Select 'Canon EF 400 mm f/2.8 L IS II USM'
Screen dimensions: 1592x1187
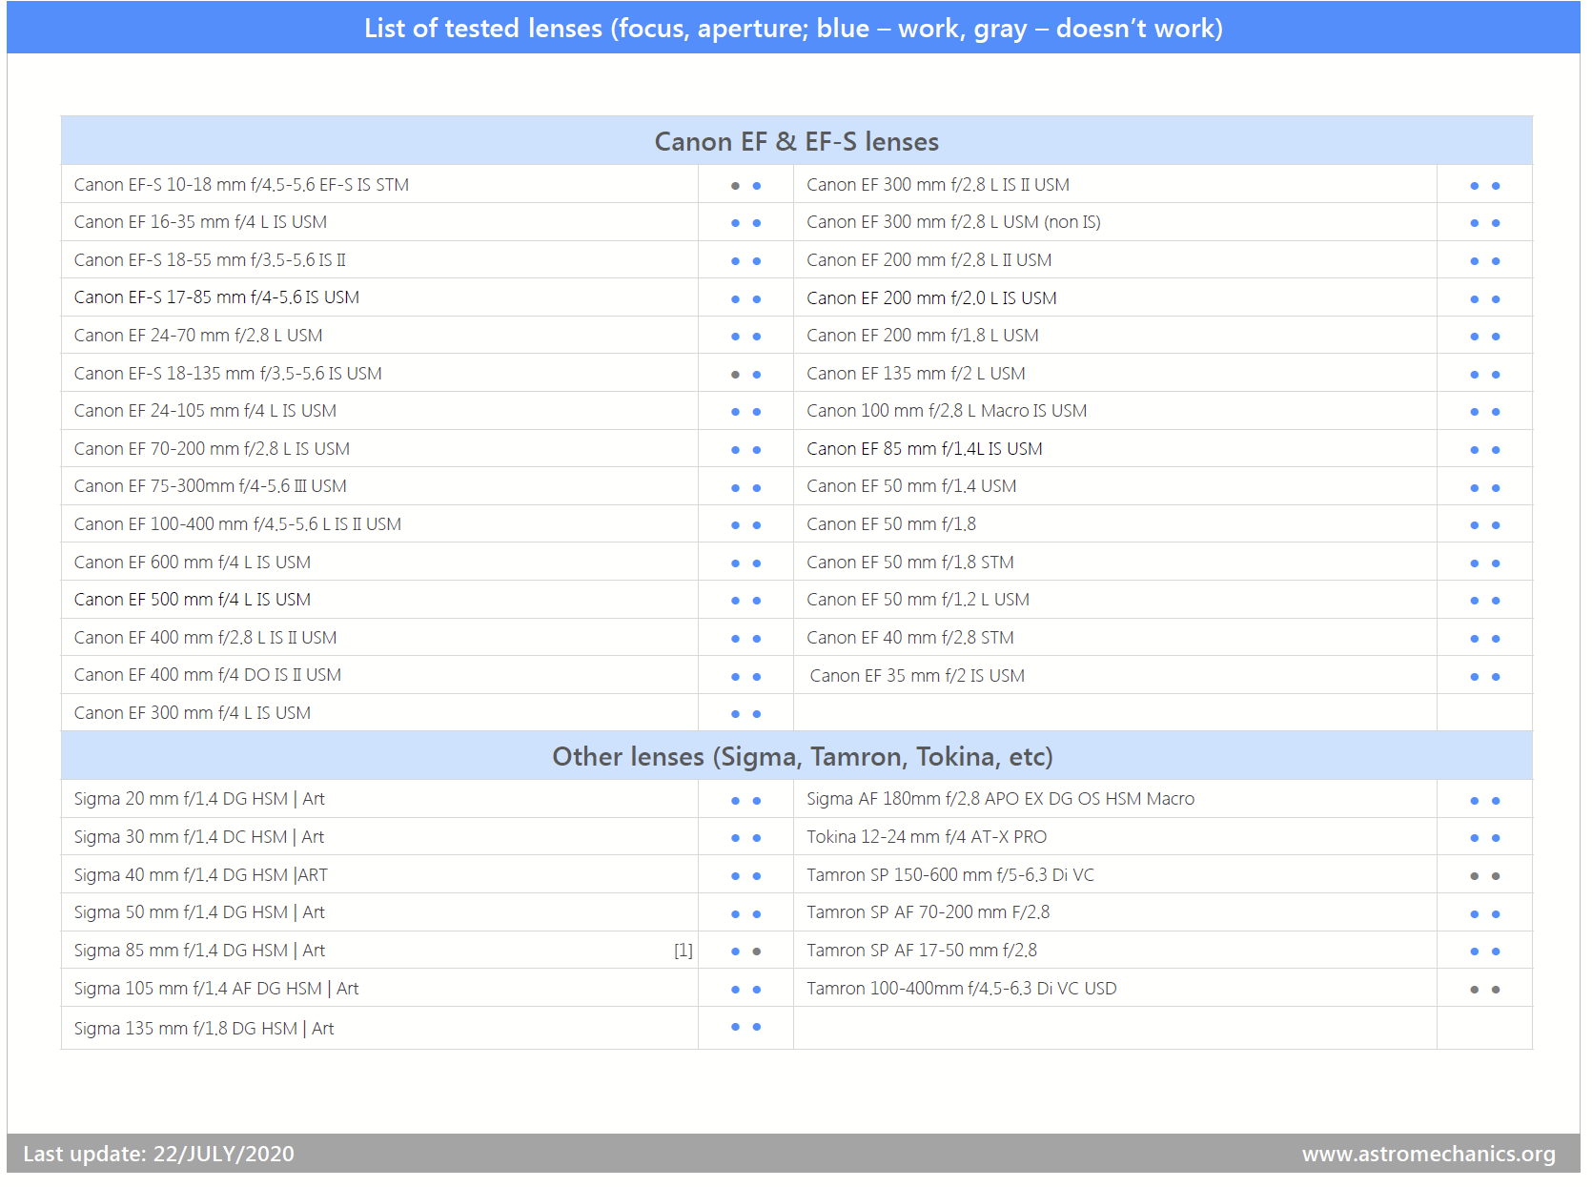pyautogui.click(x=205, y=638)
